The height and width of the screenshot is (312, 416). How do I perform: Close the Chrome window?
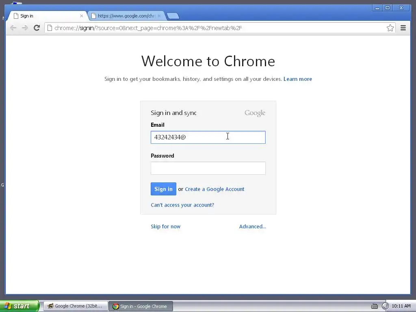click(x=401, y=8)
